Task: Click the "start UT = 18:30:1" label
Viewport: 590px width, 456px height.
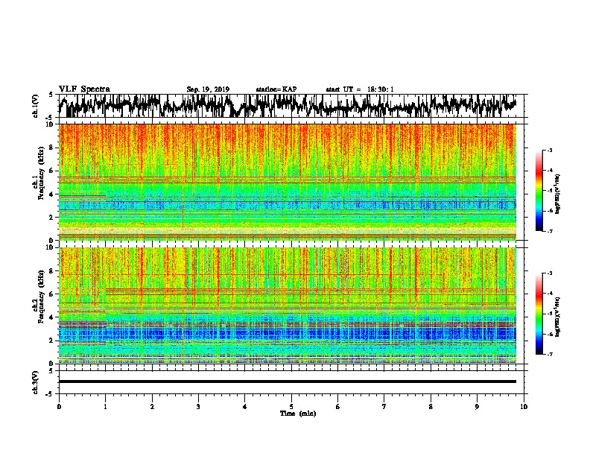Action: pyautogui.click(x=360, y=89)
